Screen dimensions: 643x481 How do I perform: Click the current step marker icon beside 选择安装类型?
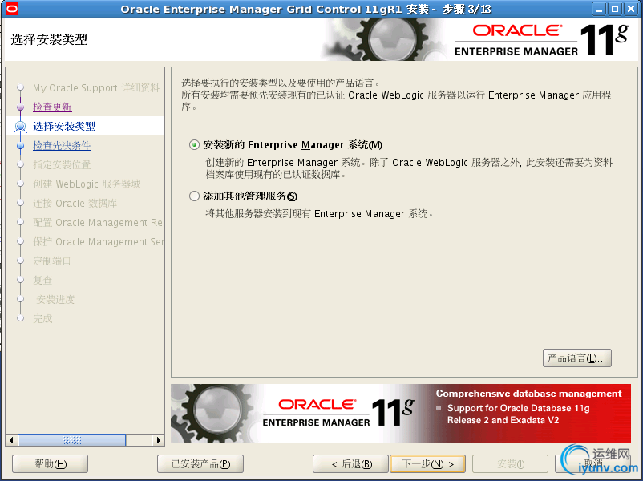(x=21, y=127)
